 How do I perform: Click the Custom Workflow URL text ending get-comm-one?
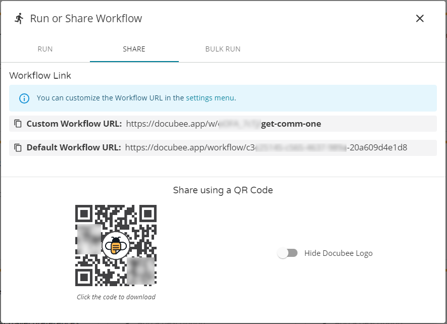click(x=223, y=124)
